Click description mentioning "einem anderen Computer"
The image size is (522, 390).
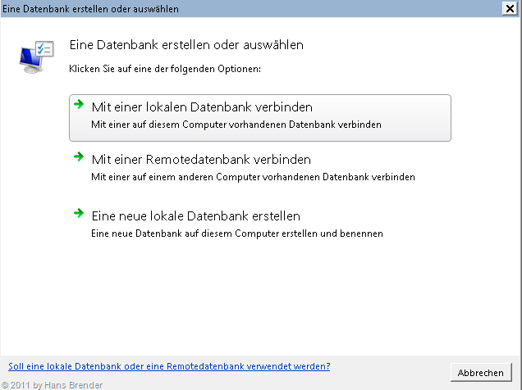[253, 176]
